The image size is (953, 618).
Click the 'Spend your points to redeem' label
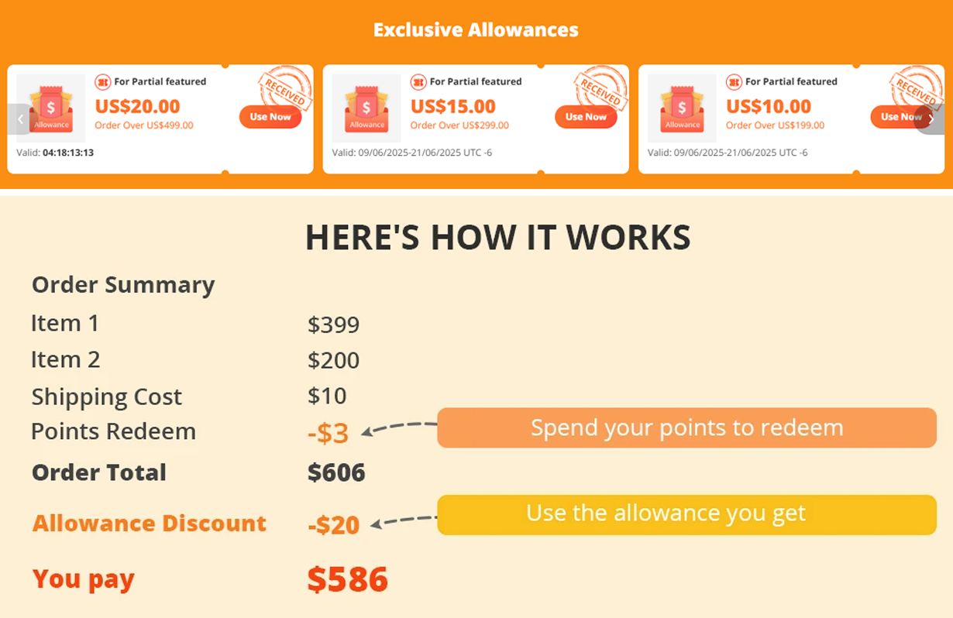click(x=687, y=427)
